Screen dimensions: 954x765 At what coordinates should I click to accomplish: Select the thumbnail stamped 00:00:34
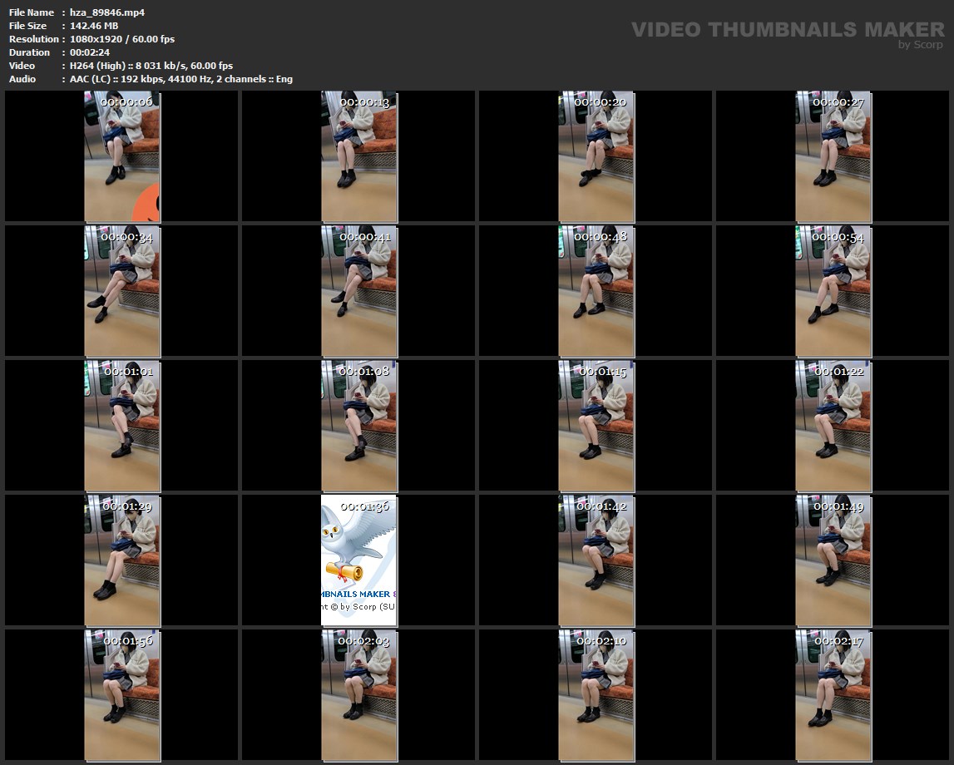coord(122,291)
